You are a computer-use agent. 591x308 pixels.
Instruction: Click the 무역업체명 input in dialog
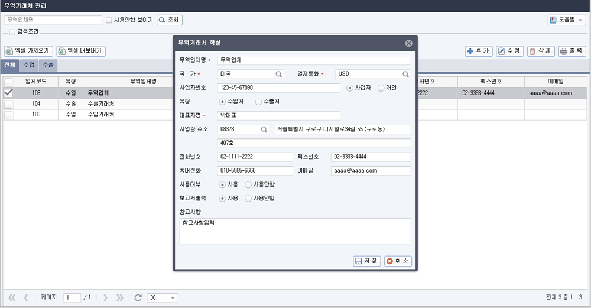tap(314, 60)
